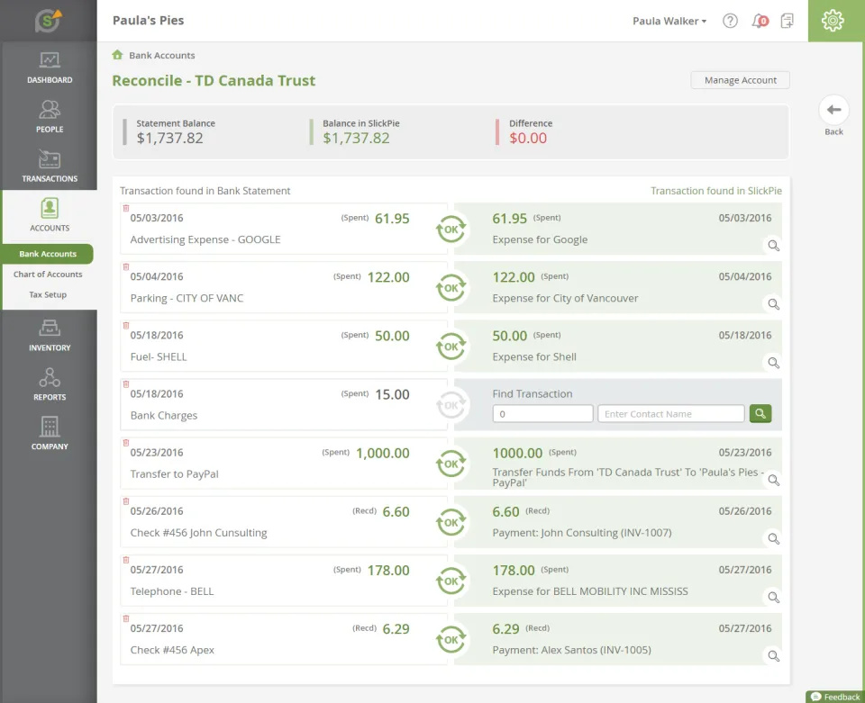865x703 pixels.
Task: Open the Reports sidebar section
Action: pyautogui.click(x=50, y=384)
